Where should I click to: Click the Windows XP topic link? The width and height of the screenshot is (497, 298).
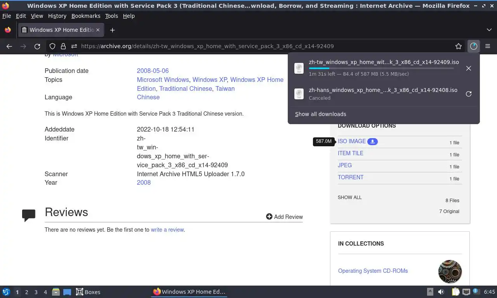tap(210, 80)
